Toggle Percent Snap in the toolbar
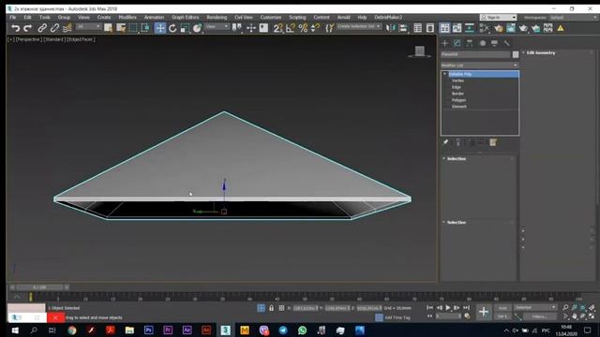Image resolution: width=600 pixels, height=337 pixels. point(303,28)
